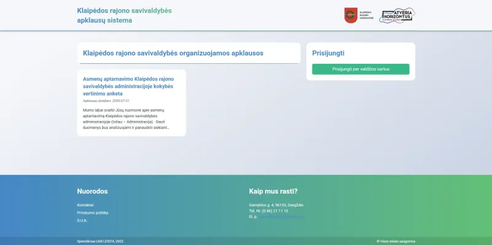This screenshot has height=245, width=492.
Task: Click the Sprendimas UAB LEXITA, 2022 credit
Action: click(100, 241)
